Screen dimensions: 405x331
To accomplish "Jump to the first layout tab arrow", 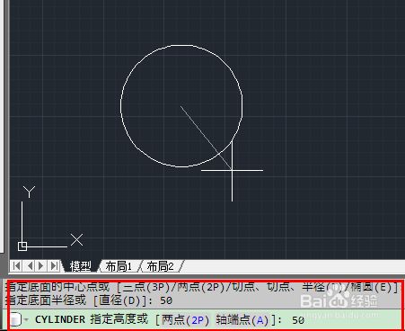I will 16,266.
